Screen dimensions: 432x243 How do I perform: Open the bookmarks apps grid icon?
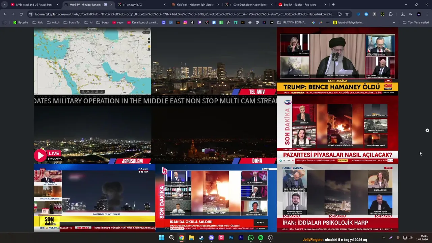(x=4, y=23)
